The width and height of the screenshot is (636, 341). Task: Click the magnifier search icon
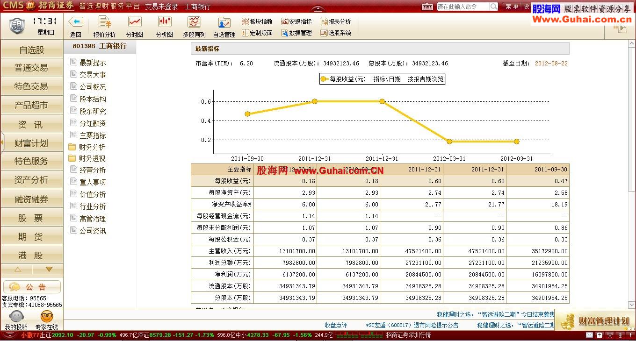494,7
